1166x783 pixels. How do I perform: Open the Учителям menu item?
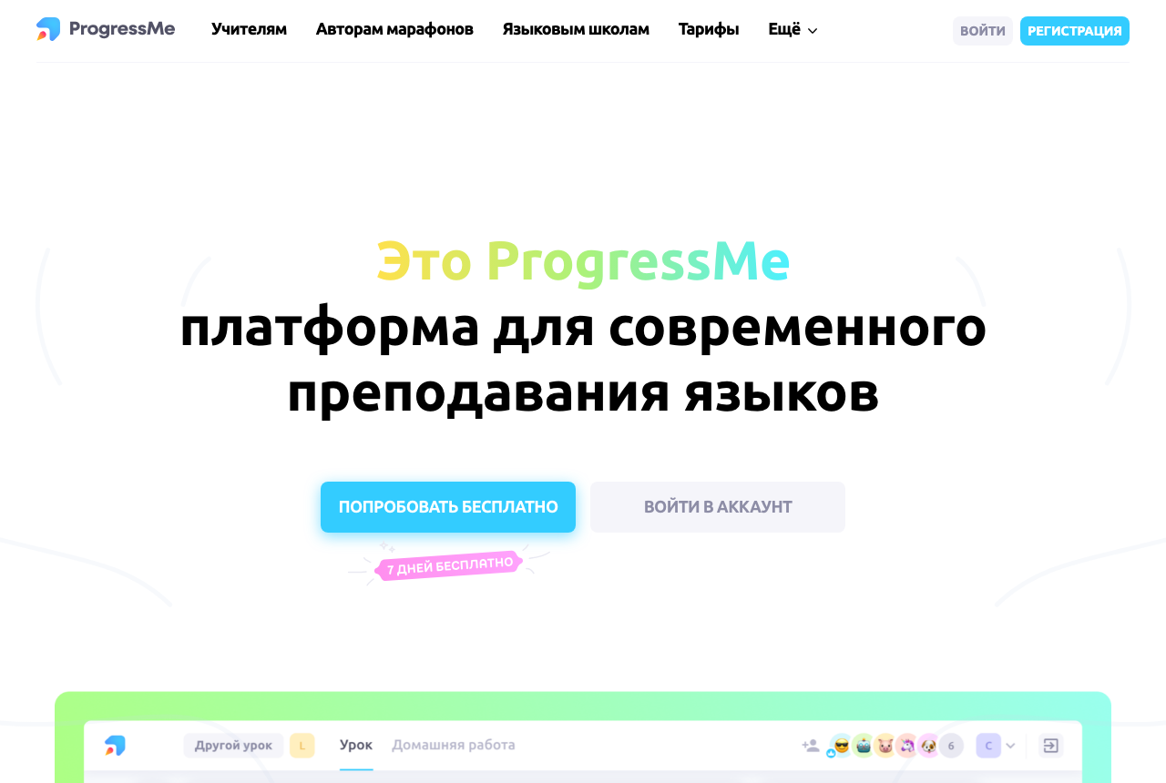tap(249, 29)
